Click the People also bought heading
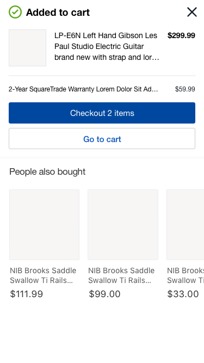Image resolution: width=204 pixels, height=363 pixels. pyautogui.click(x=47, y=172)
